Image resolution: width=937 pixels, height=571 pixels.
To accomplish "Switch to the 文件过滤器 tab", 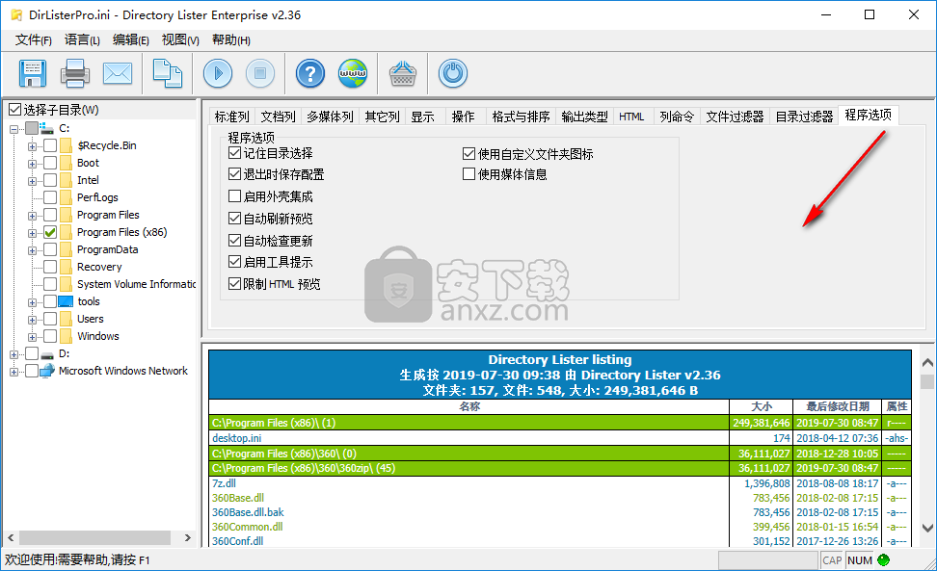I will 735,117.
